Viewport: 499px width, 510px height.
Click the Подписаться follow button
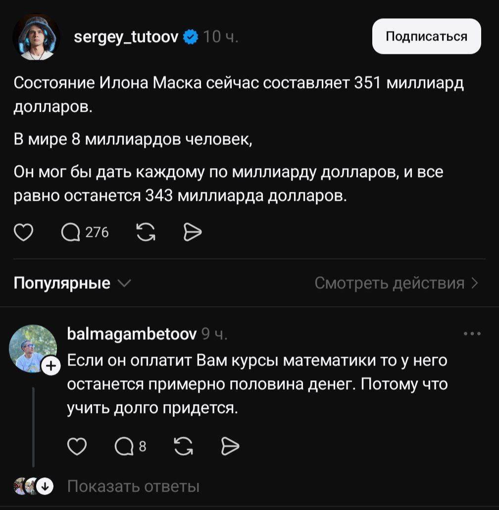coord(426,36)
